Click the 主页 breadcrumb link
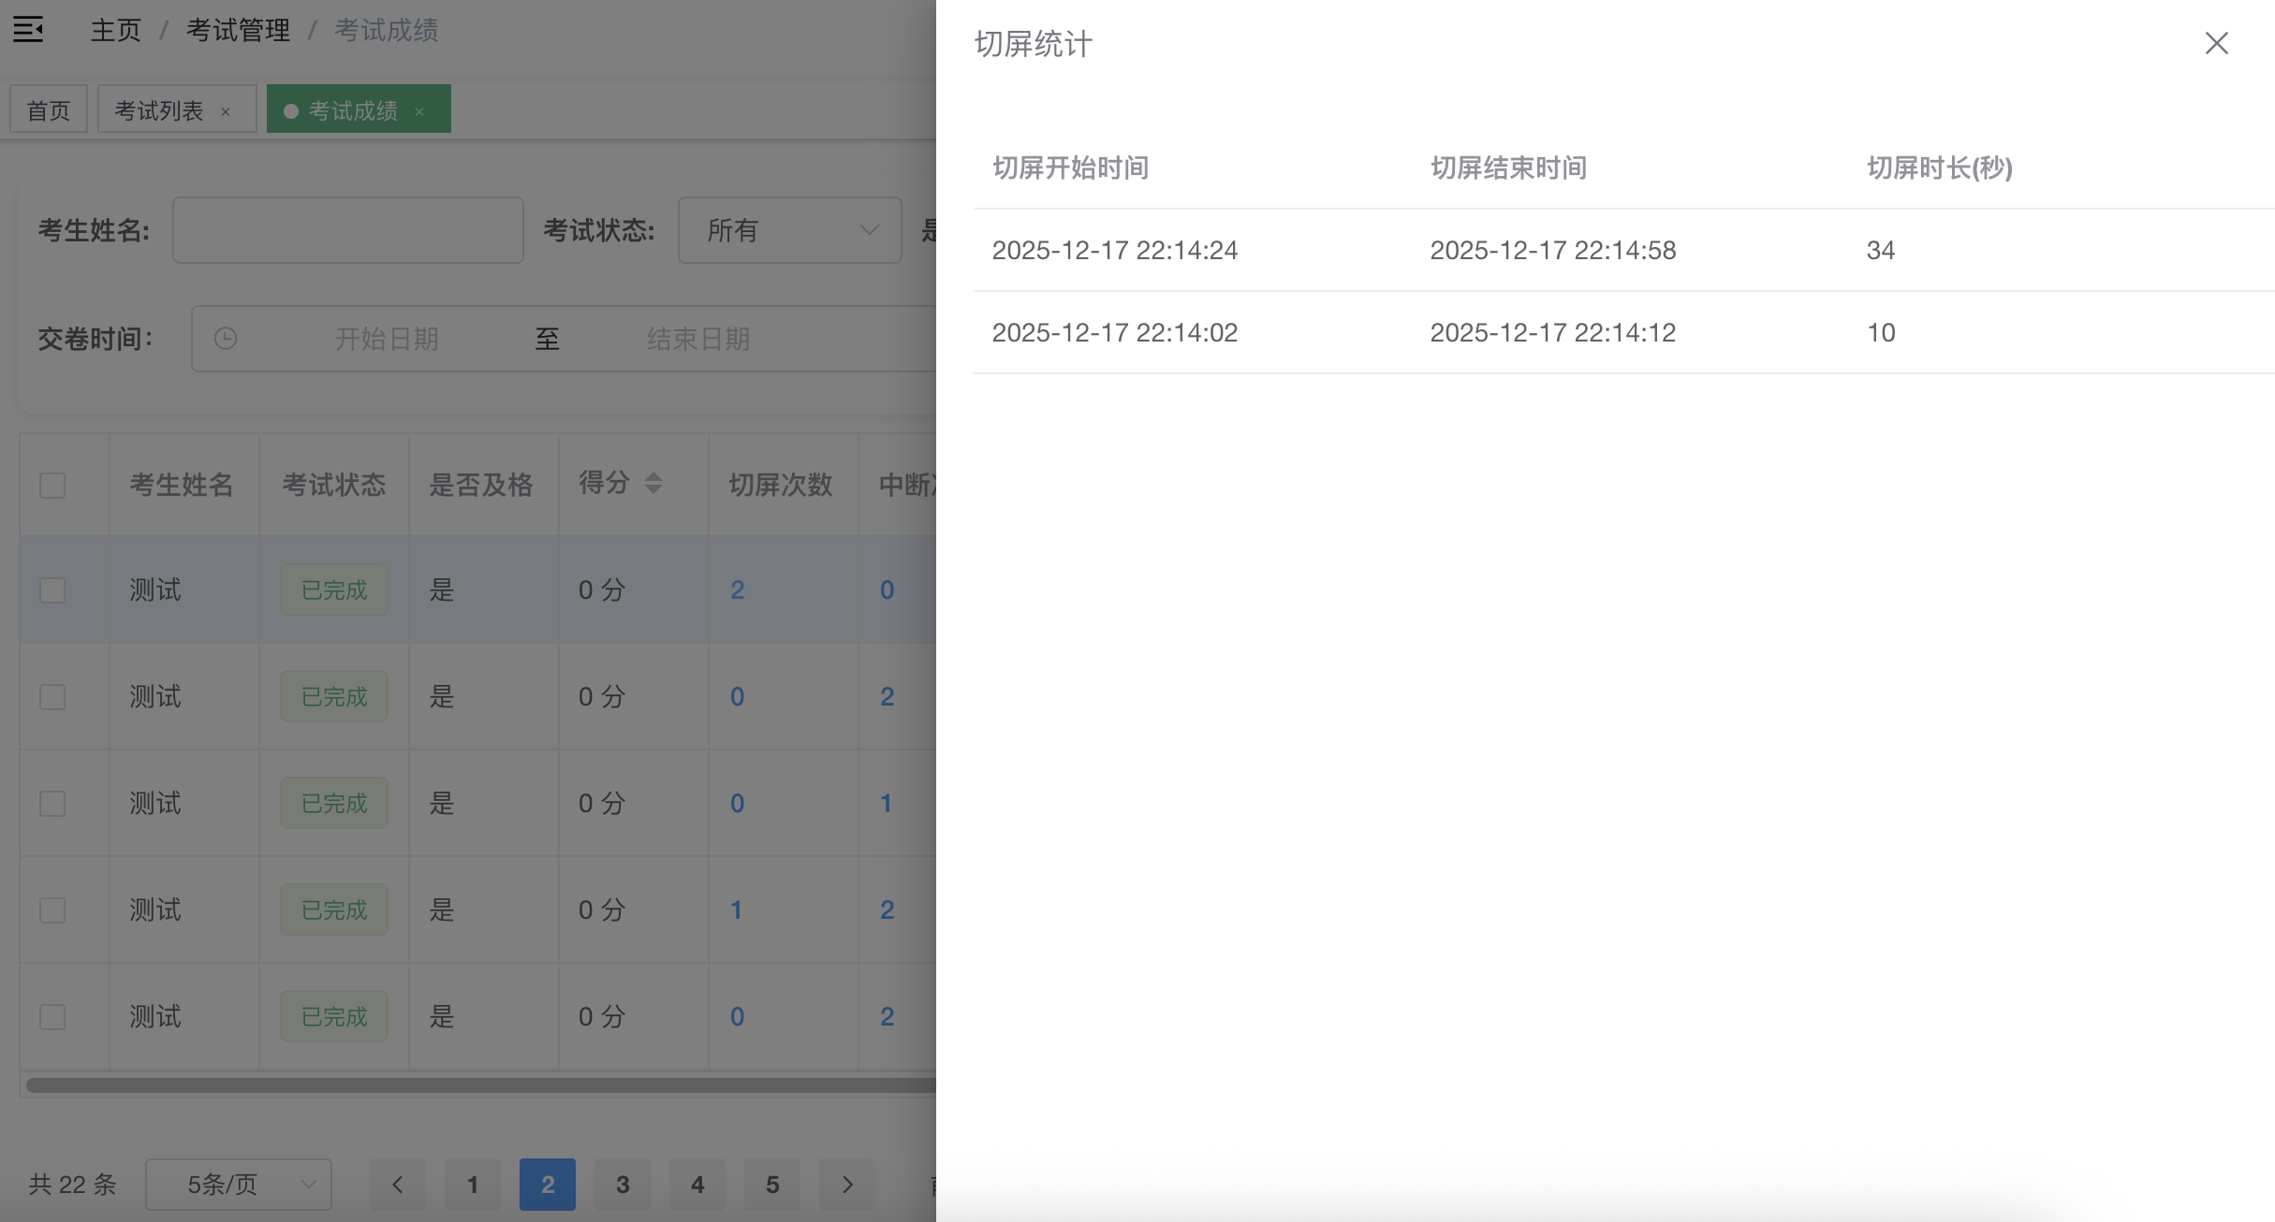This screenshot has height=1222, width=2275. coord(114,29)
